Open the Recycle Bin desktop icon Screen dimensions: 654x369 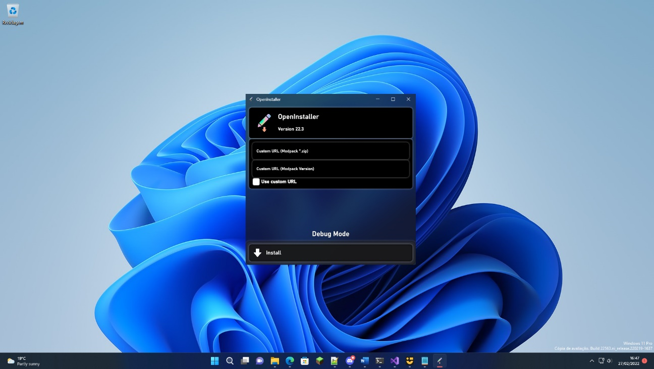[x=13, y=14]
